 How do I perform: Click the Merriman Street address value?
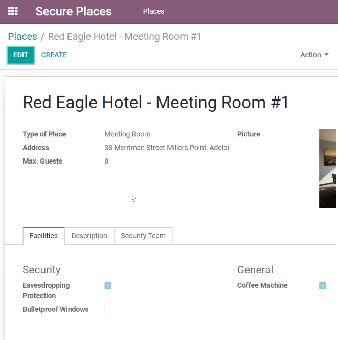pos(167,148)
